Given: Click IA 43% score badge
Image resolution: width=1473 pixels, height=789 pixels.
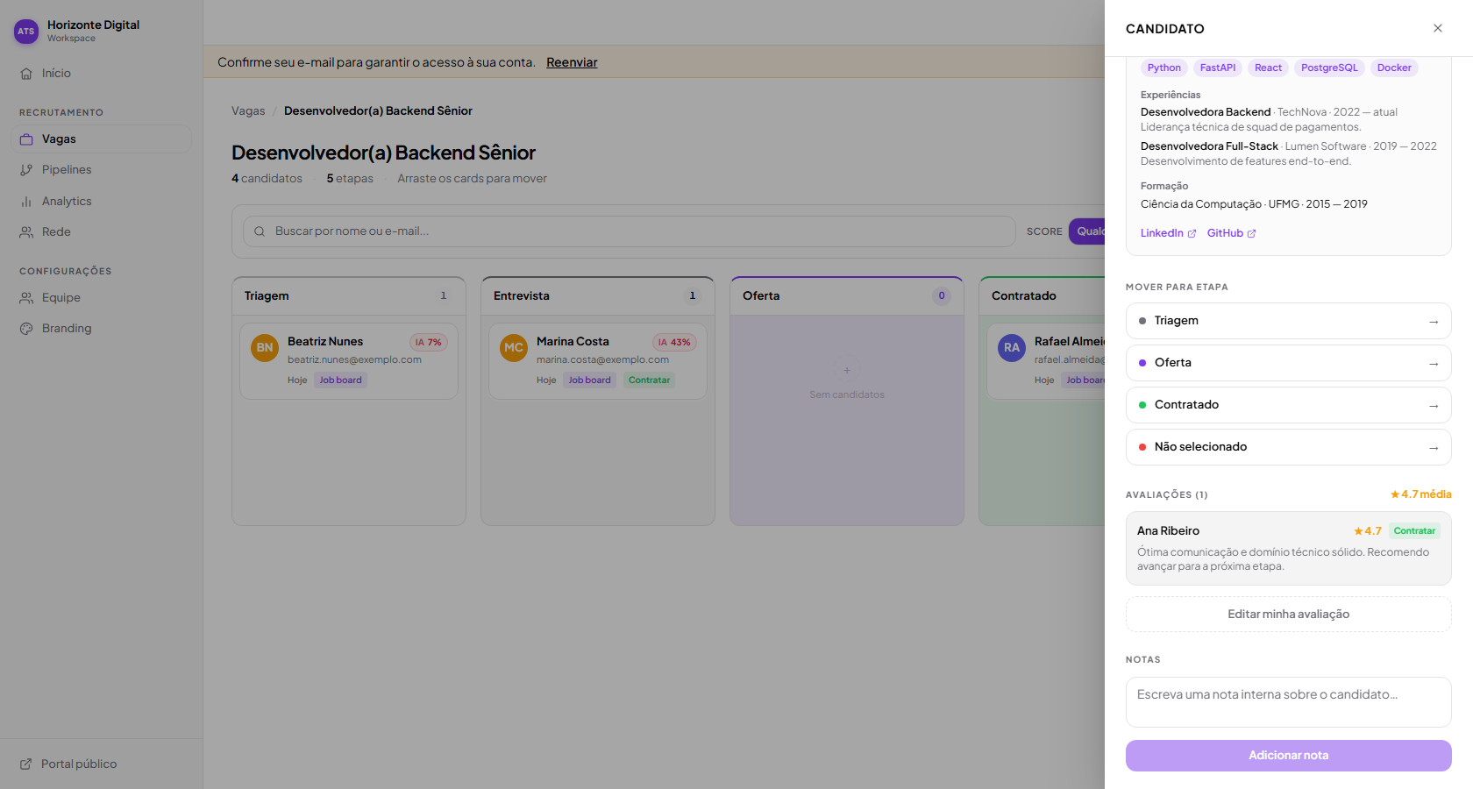Looking at the screenshot, I should pyautogui.click(x=674, y=343).
